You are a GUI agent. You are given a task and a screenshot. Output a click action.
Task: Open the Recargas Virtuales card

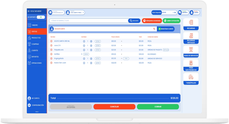(191, 38)
